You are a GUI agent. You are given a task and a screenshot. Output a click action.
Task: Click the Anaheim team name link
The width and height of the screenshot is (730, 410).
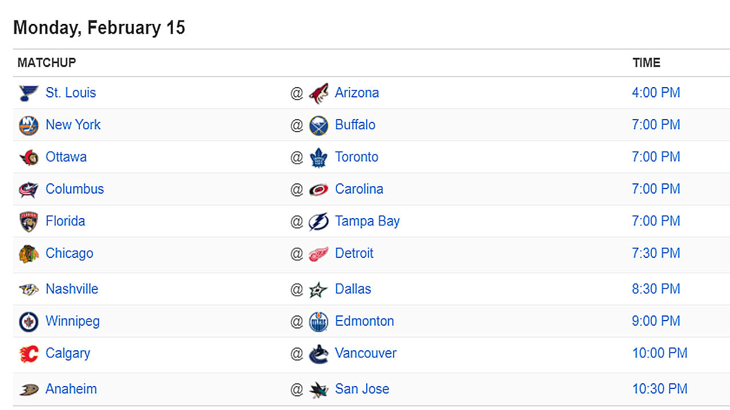(71, 389)
